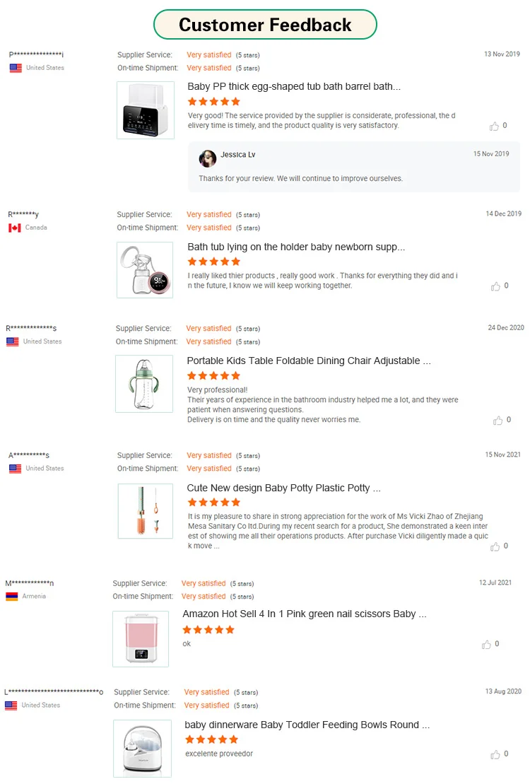Click the Customer Feedback header button

tap(265, 25)
